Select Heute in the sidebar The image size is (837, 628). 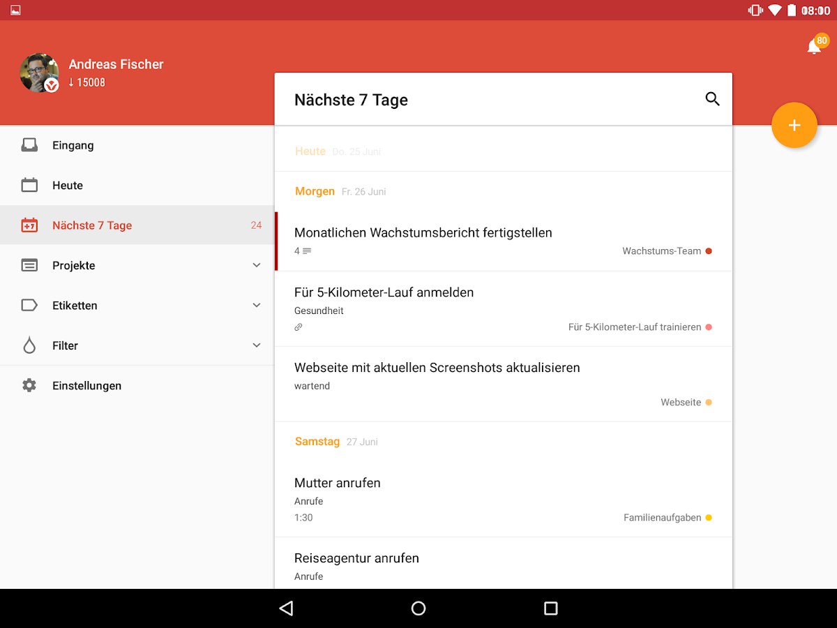click(x=67, y=185)
